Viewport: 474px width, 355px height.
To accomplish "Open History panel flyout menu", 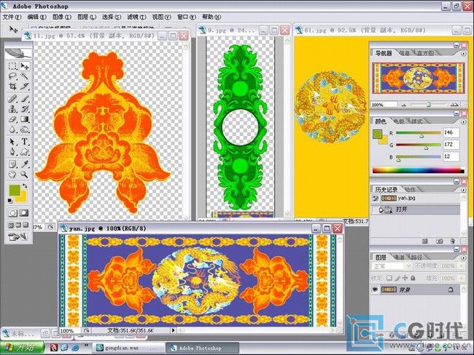I will click(463, 190).
